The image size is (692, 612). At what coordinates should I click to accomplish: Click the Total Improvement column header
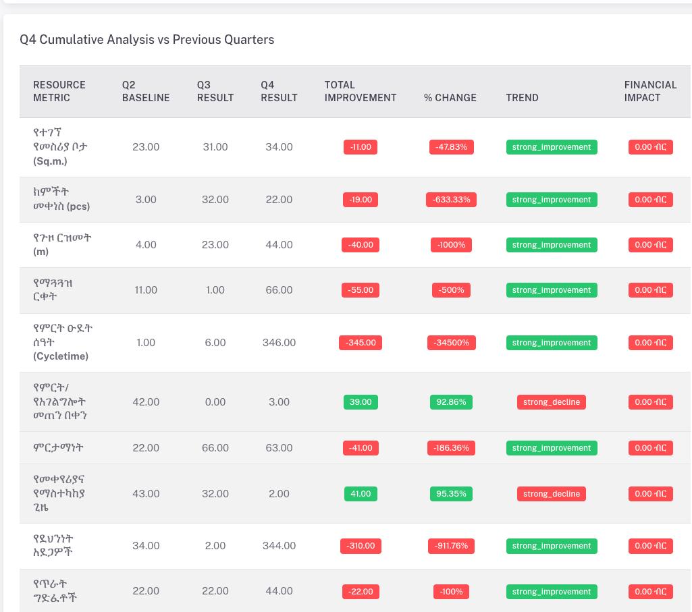point(360,91)
